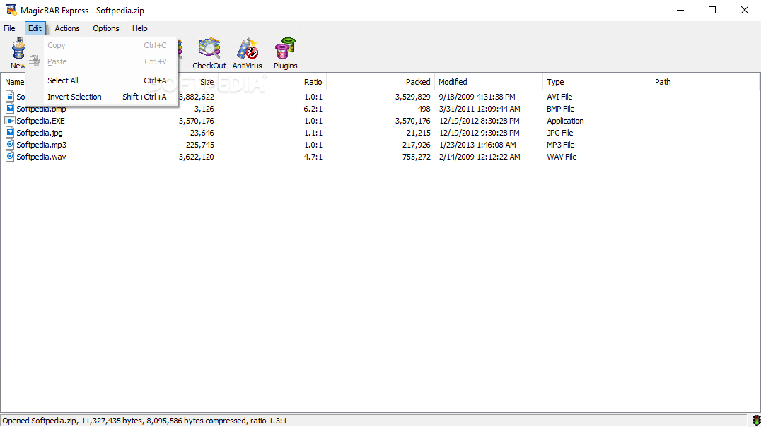This screenshot has width=761, height=427.
Task: Click the packed value 755,272
Action: pyautogui.click(x=417, y=157)
